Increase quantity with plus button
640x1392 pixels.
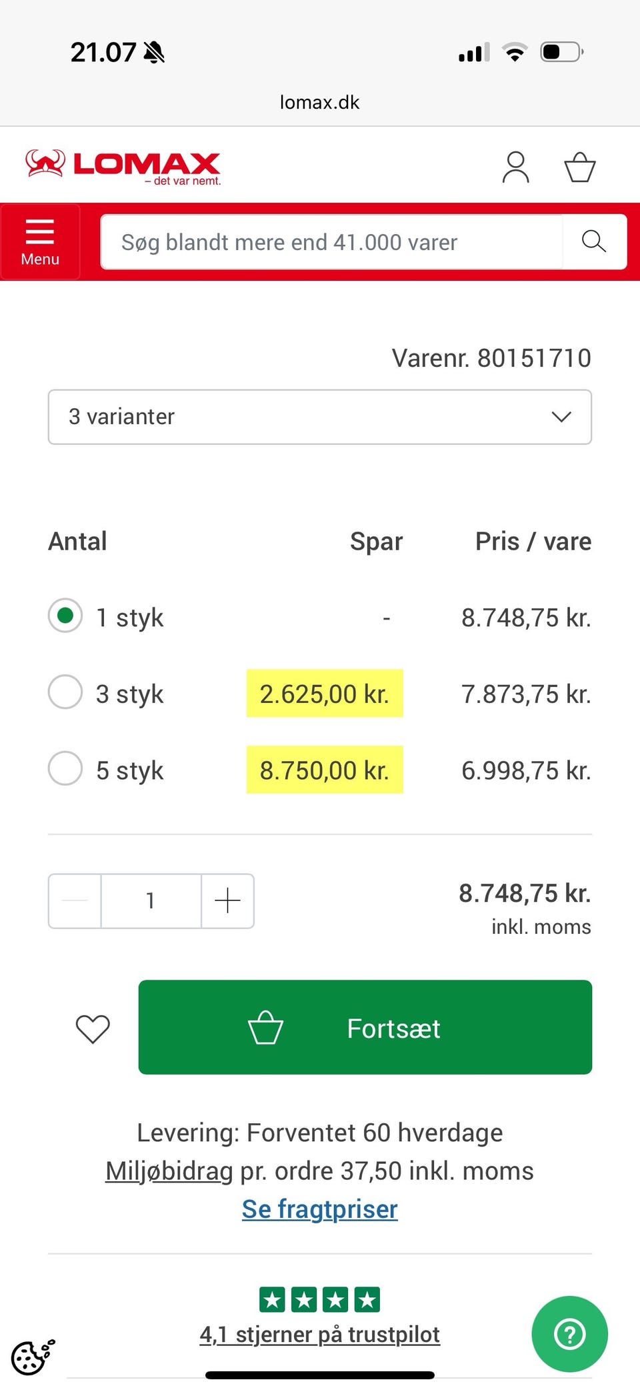coord(227,900)
